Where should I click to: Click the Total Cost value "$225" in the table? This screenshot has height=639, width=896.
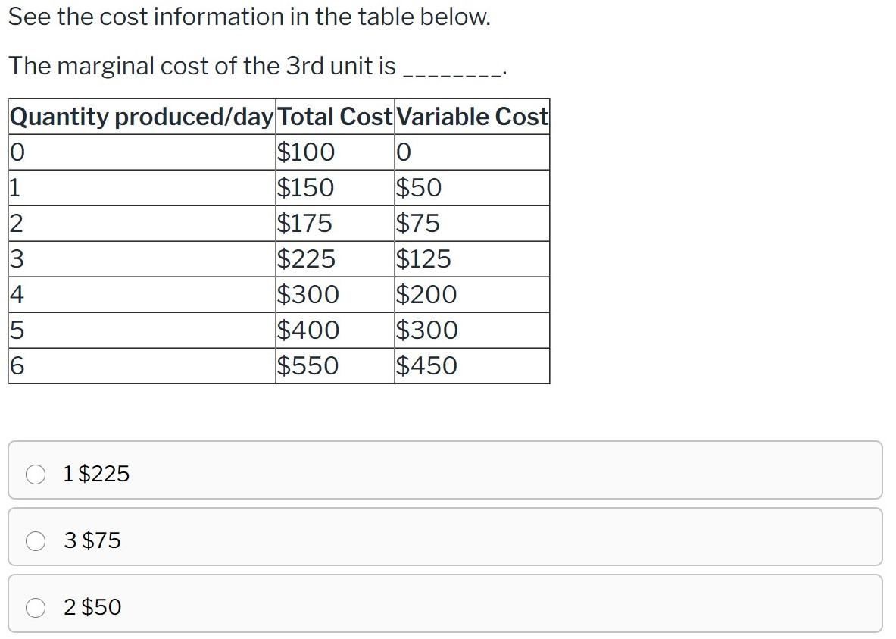pyautogui.click(x=307, y=258)
